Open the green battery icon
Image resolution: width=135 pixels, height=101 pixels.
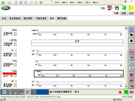coord(124,8)
